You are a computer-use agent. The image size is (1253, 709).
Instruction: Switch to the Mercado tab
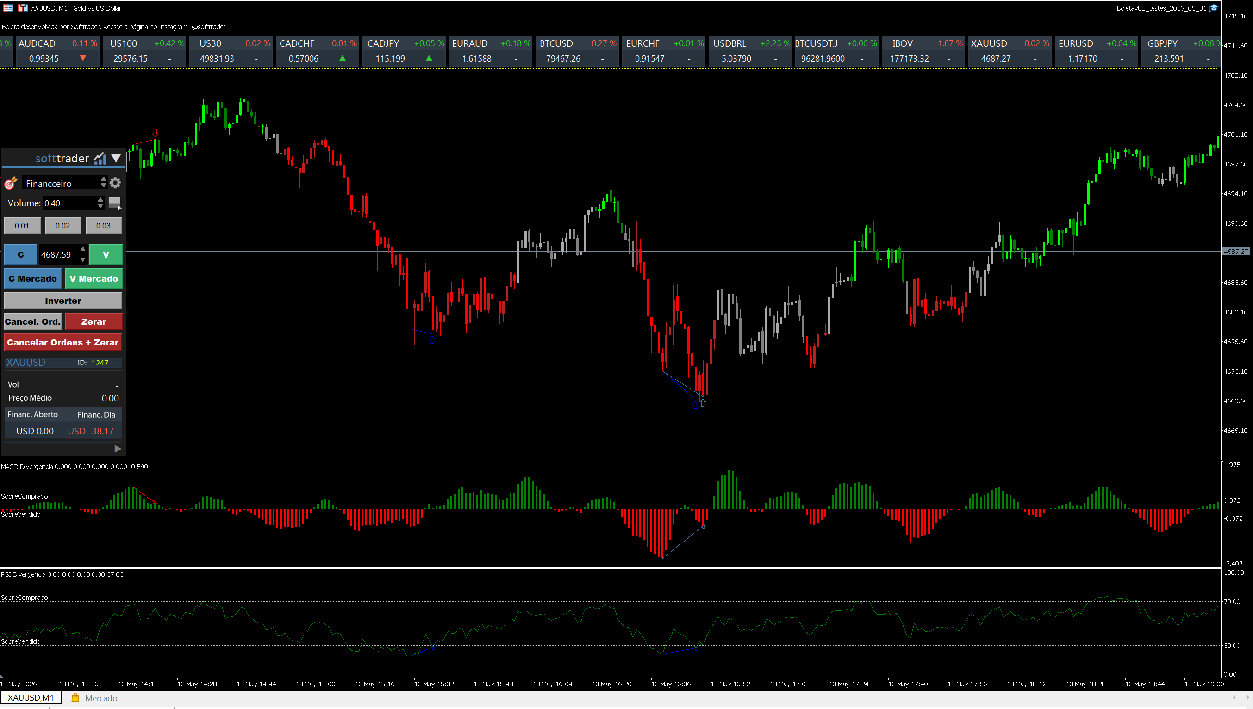(x=94, y=698)
